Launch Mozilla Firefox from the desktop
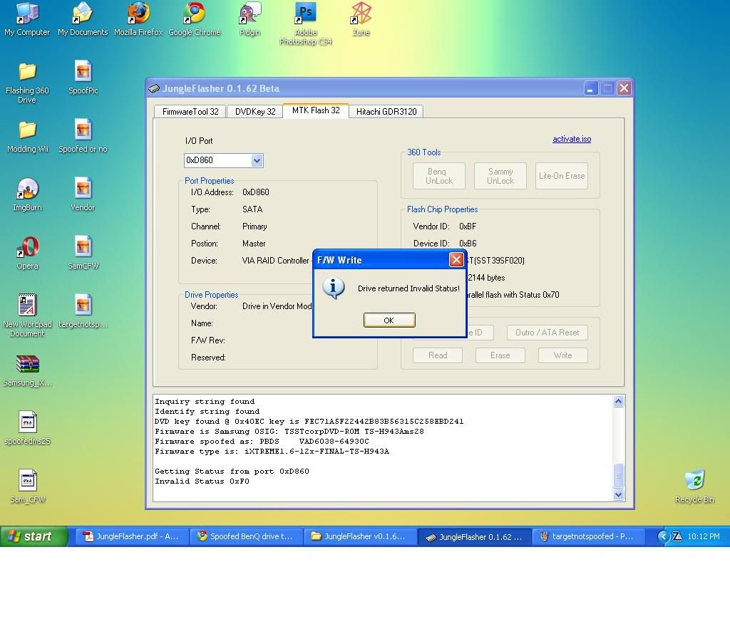This screenshot has width=730, height=641. [138, 14]
